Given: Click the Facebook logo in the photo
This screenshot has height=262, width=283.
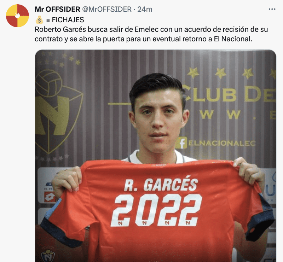Looking at the screenshot, I should point(181,143).
